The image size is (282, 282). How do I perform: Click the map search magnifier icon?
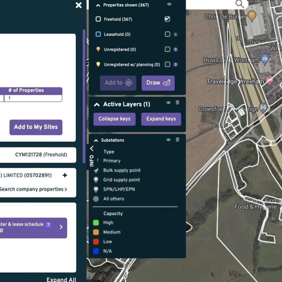click(240, 4)
